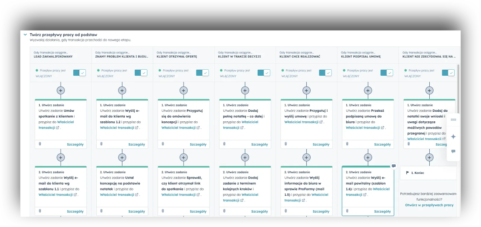Open Szczegóły for 'Wyślij informację do biura' task
This screenshot has height=227, width=481.
[x=321, y=211]
